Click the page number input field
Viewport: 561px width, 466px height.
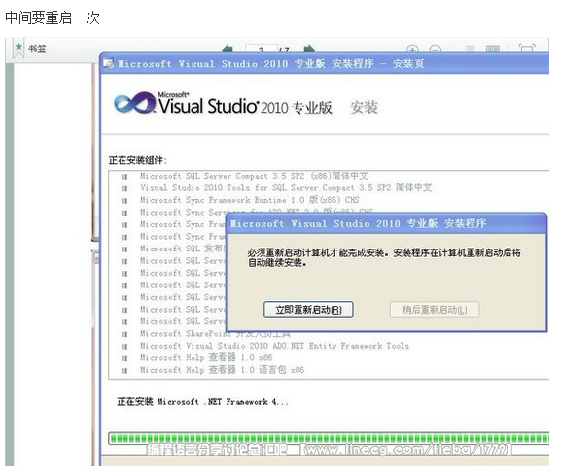click(x=262, y=49)
